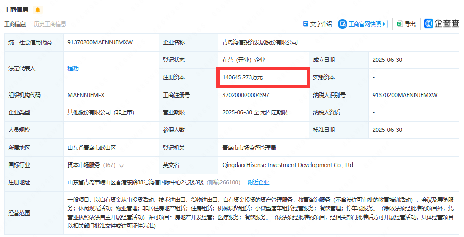Image resolution: width=464 pixels, height=237 pixels.
Task: Click the company name 青岛海信投资发展股份有限公司
Action: [260, 42]
